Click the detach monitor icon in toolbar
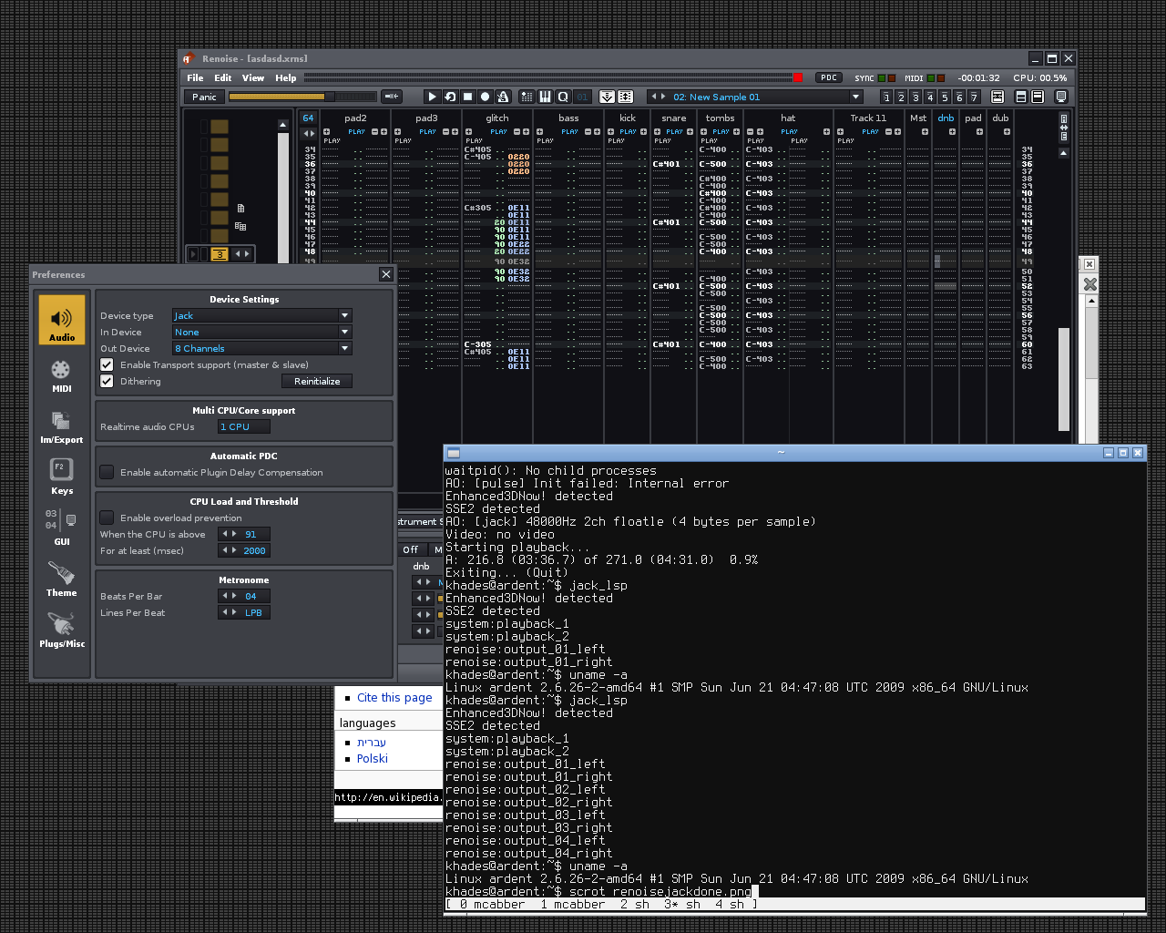This screenshot has height=933, width=1166. (1060, 97)
